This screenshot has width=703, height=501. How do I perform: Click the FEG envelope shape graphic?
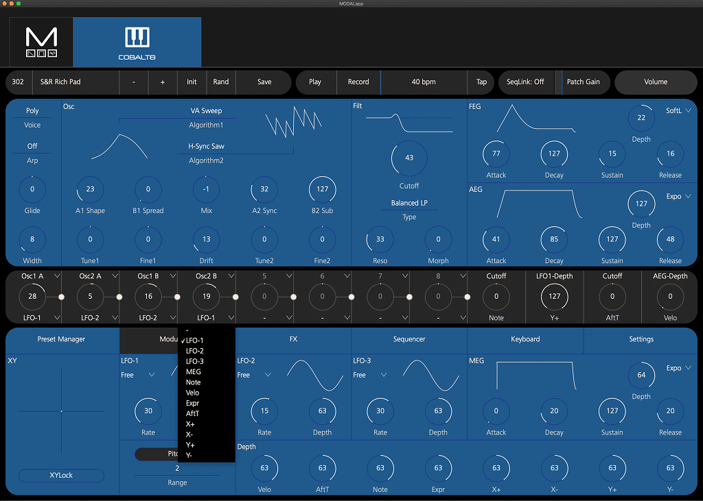click(x=535, y=118)
